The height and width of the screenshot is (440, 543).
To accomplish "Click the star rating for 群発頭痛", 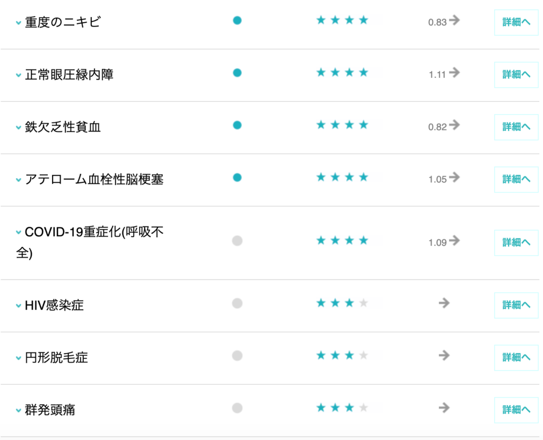I will (x=342, y=408).
